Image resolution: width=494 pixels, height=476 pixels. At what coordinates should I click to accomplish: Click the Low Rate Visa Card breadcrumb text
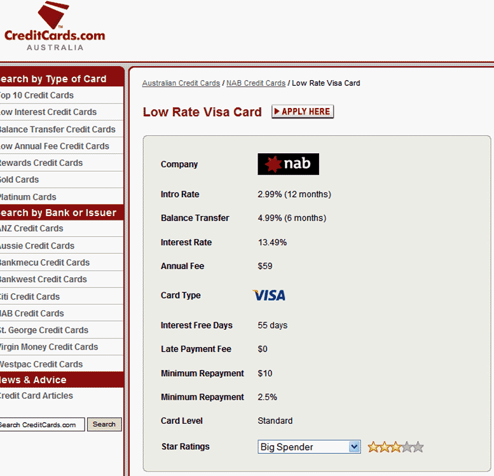point(326,83)
